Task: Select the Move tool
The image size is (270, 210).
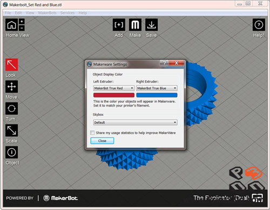Action: [11, 87]
